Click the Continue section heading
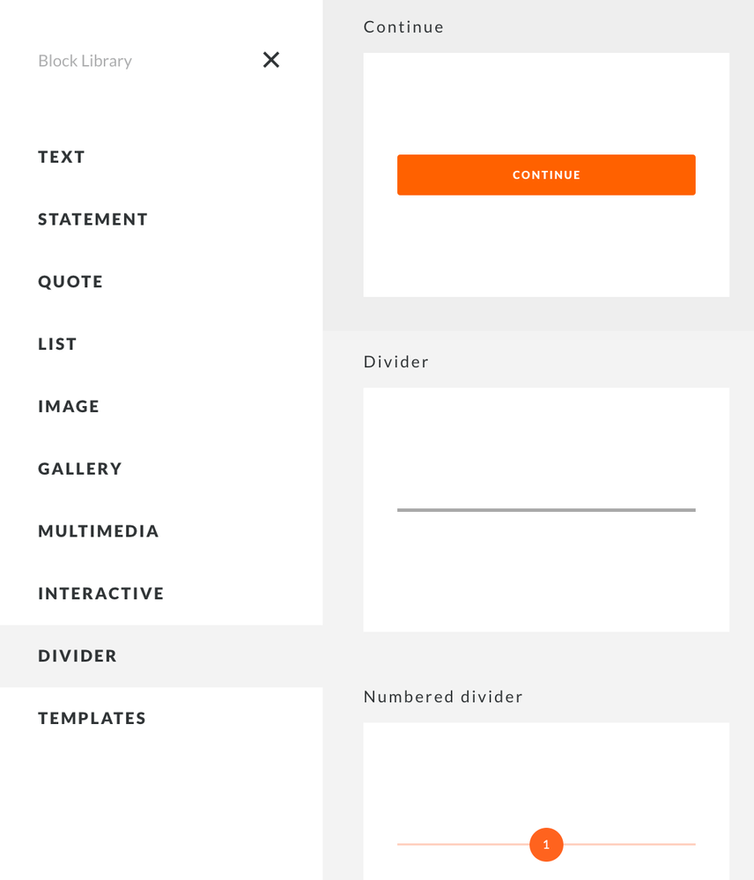 coord(403,27)
